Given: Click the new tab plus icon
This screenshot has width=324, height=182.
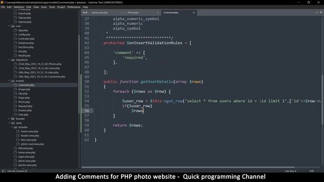Looking at the screenshot, I should pyautogui.click(x=317, y=12).
